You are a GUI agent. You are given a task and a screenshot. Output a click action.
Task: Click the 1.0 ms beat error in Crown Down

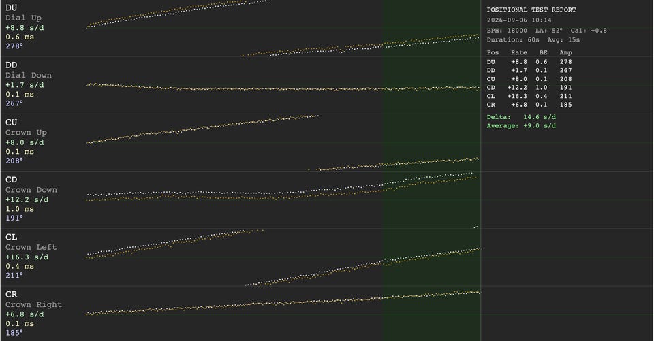coord(20,209)
